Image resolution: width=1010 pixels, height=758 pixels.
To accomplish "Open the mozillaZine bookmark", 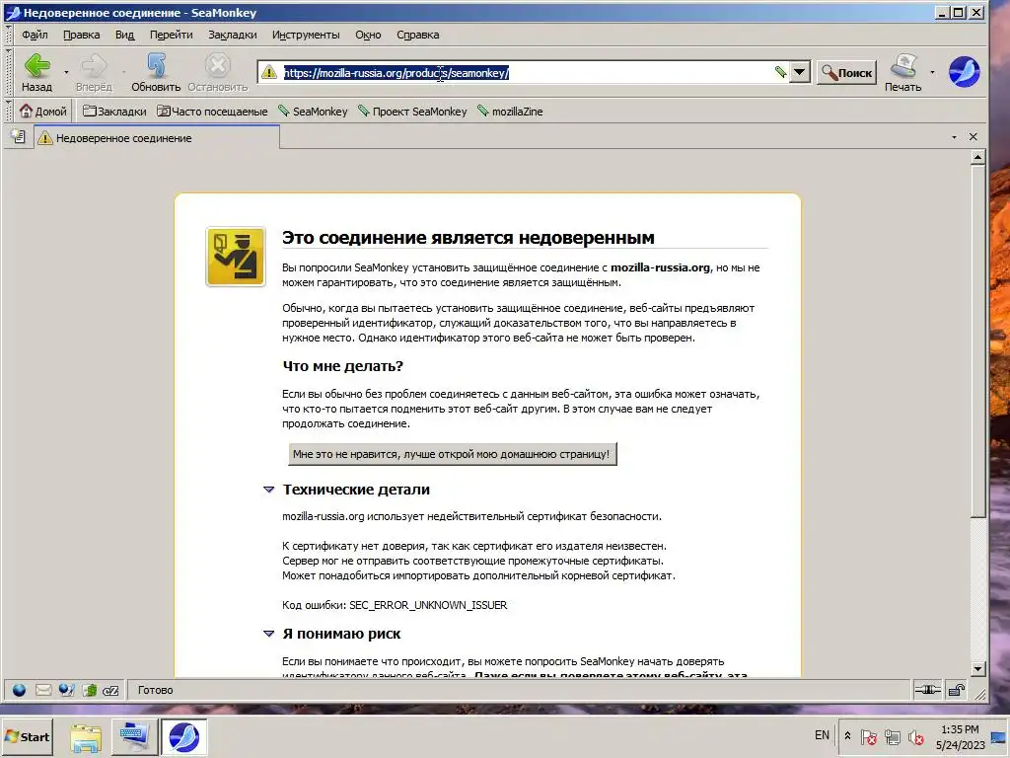I will (510, 112).
